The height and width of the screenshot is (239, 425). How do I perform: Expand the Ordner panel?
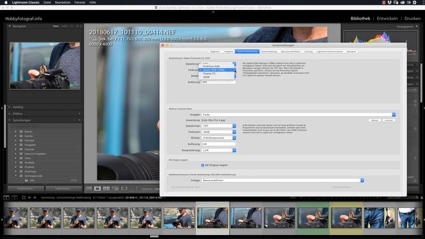[10, 114]
